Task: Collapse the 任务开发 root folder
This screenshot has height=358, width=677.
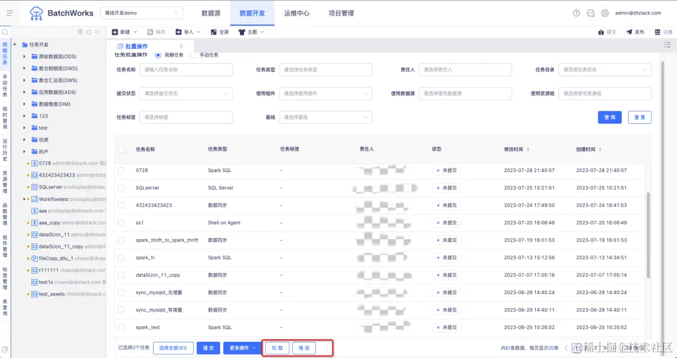Action: [14, 44]
